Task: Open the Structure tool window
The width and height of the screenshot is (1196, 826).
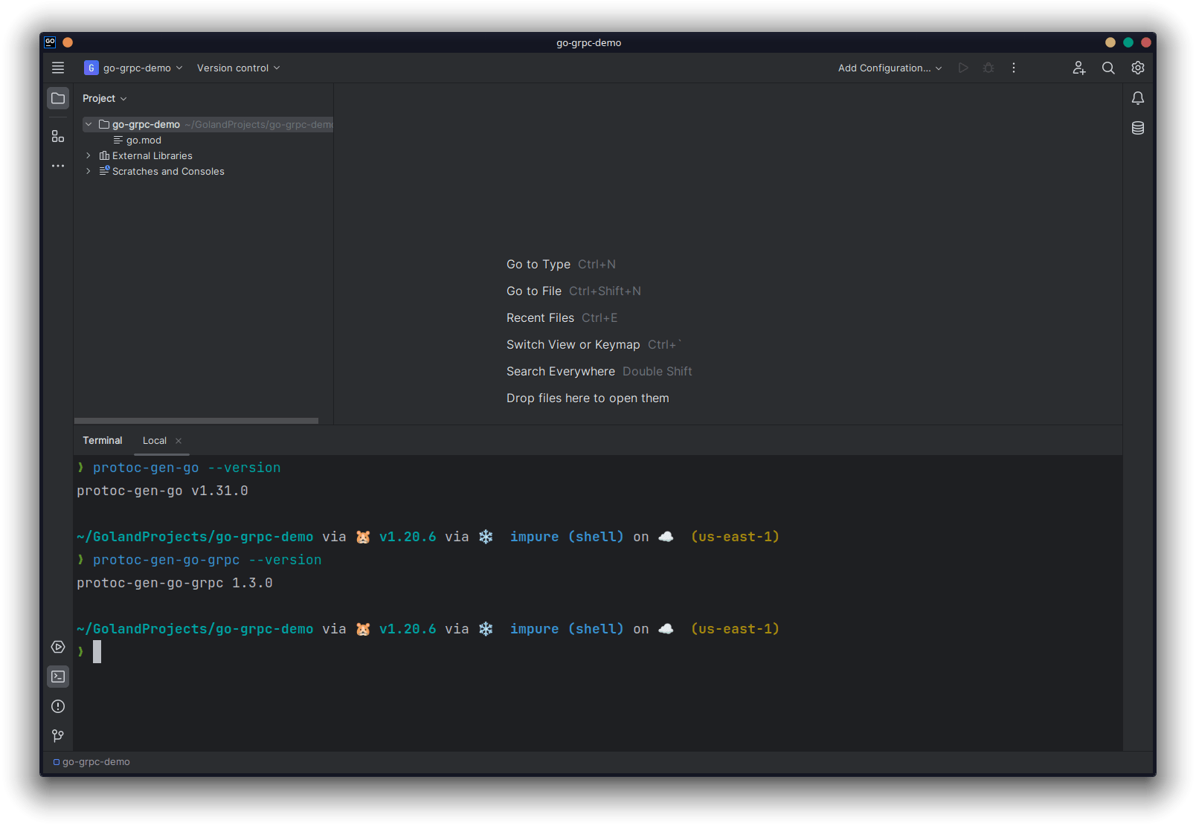Action: [x=58, y=136]
